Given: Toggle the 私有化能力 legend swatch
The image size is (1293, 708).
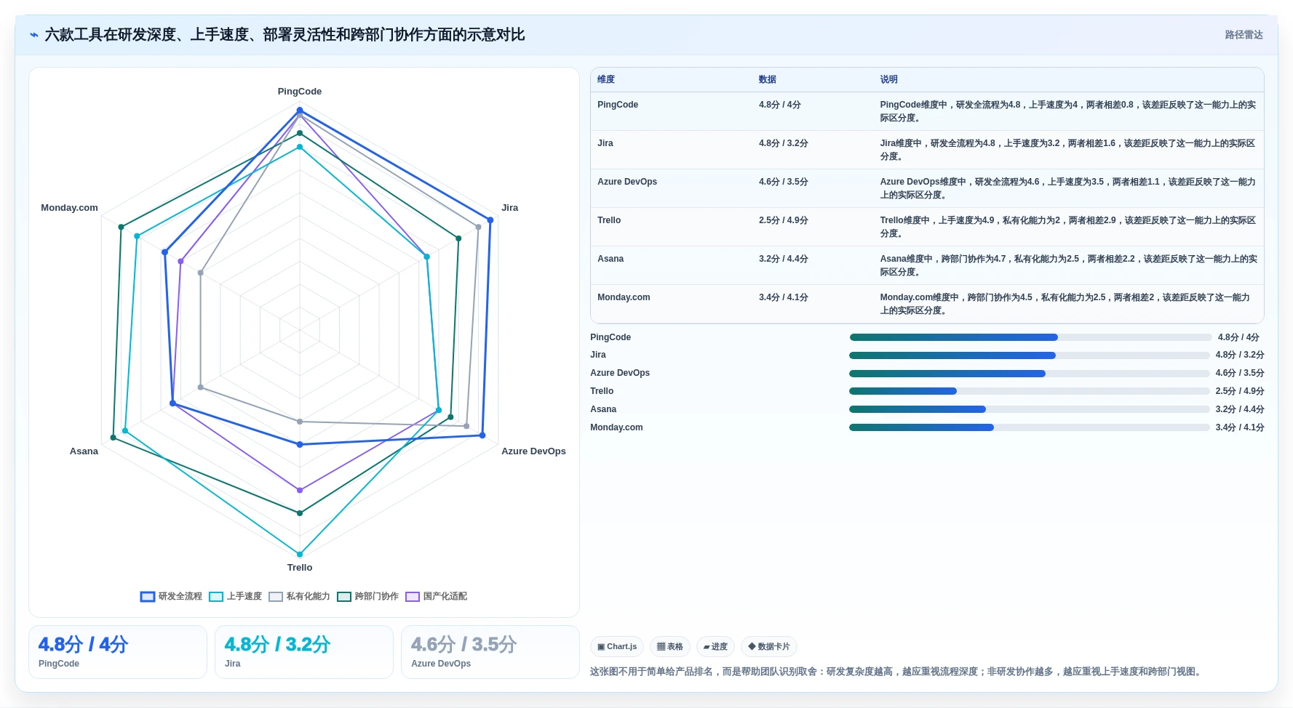Looking at the screenshot, I should [x=276, y=596].
